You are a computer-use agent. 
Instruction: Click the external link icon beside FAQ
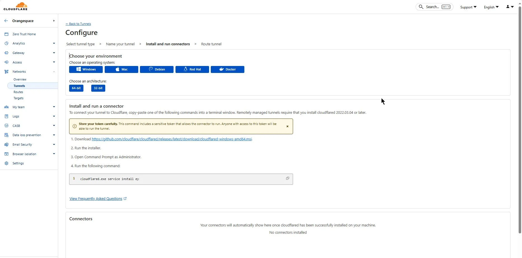125,198
